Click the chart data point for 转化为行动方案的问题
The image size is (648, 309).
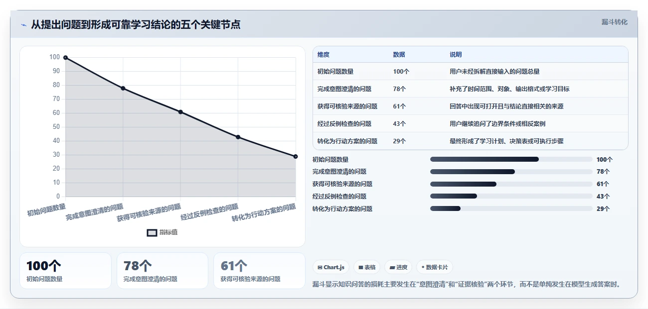(x=296, y=156)
